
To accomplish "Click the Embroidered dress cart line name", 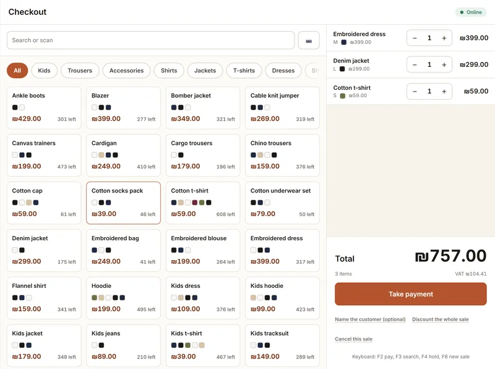I will point(359,34).
